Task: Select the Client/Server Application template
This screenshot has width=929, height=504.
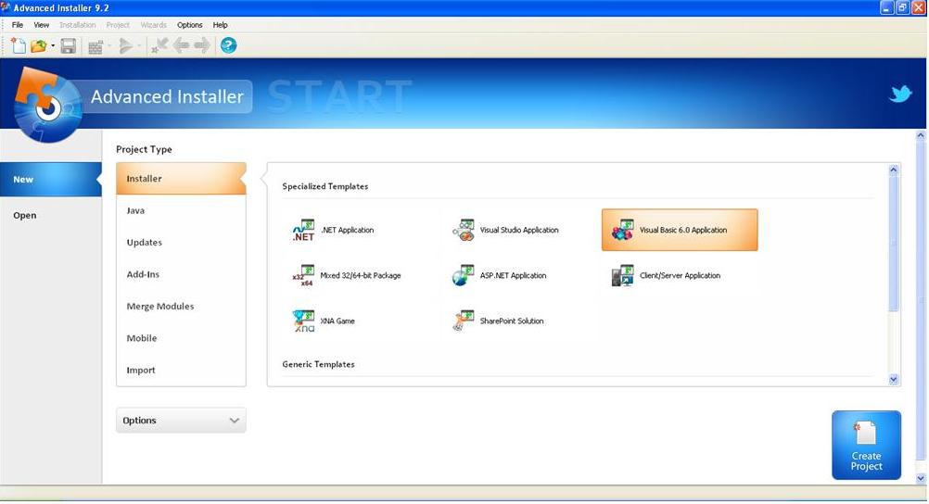Action: (666, 275)
